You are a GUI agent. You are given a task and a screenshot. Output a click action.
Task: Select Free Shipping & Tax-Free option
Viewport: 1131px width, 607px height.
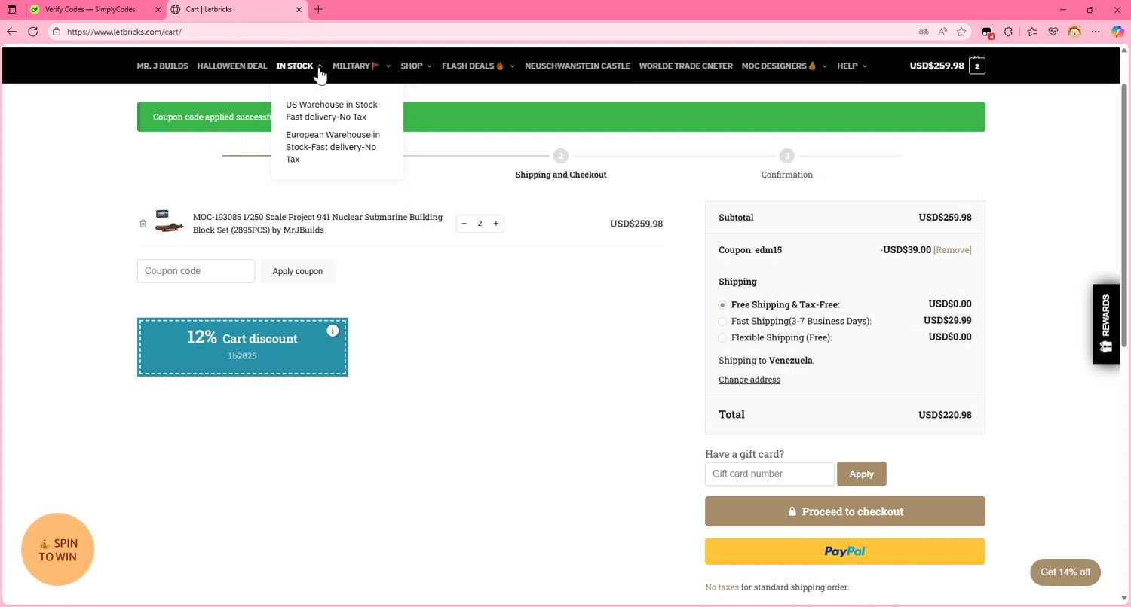click(722, 305)
